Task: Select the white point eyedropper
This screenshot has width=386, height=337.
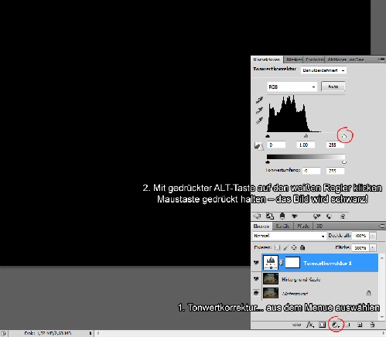Action: tap(259, 121)
